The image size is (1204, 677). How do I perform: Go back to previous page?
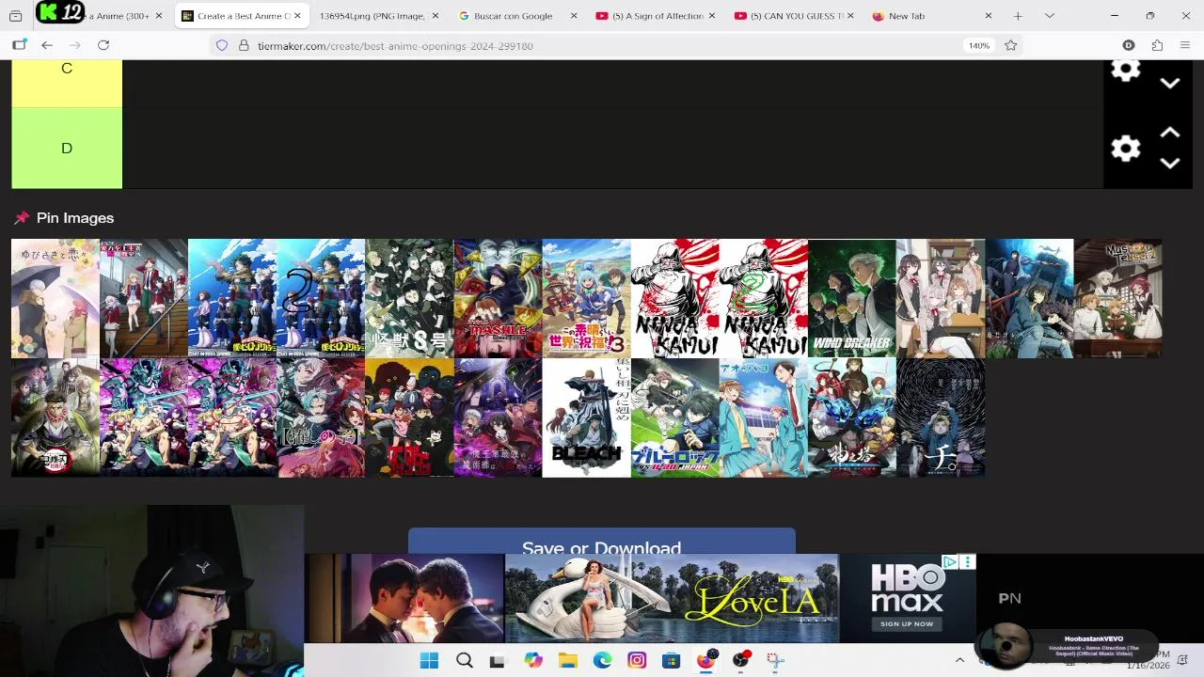coord(47,45)
